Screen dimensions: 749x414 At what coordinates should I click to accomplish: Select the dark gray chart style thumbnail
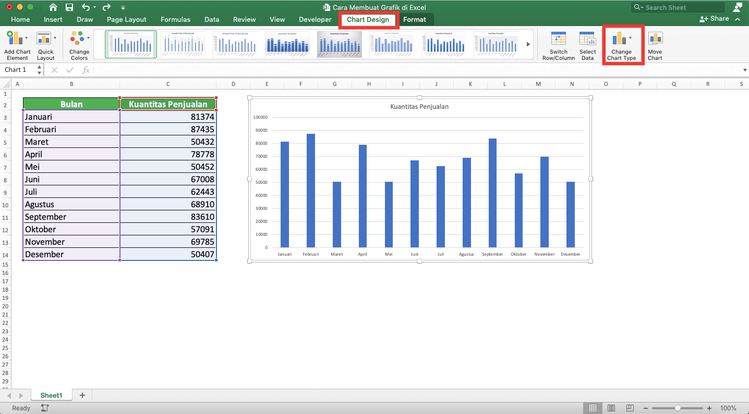click(340, 44)
